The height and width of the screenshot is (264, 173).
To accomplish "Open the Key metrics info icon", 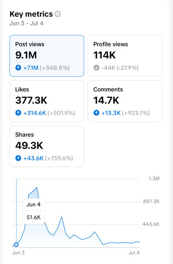I will 58,14.
